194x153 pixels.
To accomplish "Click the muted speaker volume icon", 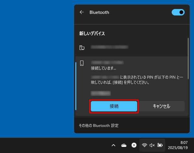I will tap(152, 145).
